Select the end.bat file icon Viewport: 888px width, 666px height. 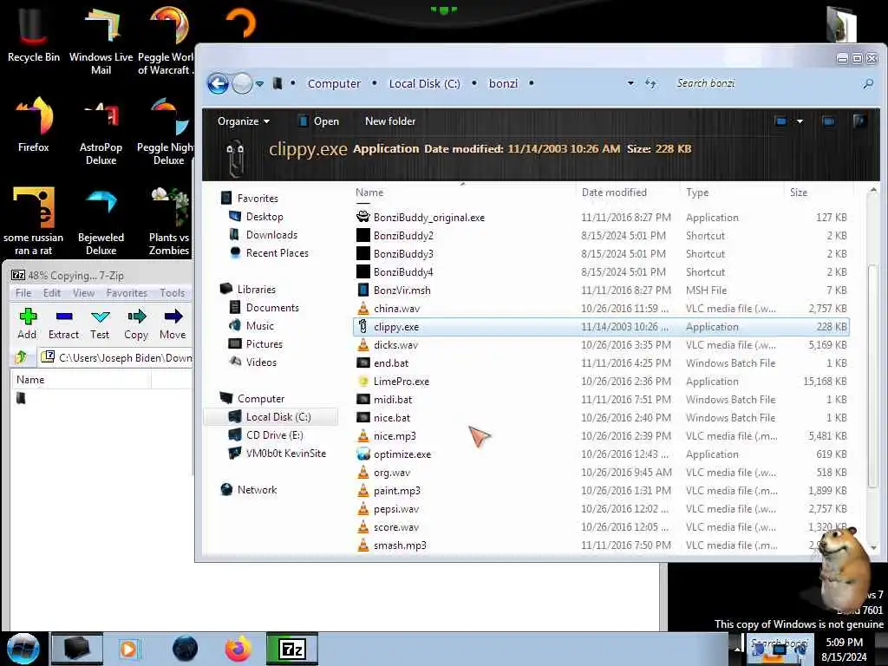coord(363,363)
